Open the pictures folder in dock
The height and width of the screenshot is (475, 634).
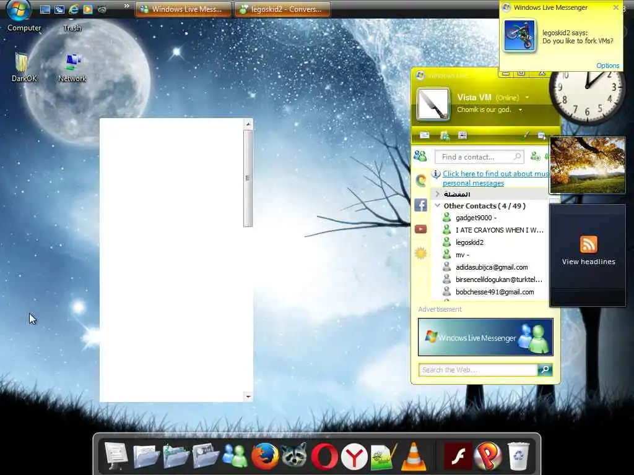(x=206, y=456)
